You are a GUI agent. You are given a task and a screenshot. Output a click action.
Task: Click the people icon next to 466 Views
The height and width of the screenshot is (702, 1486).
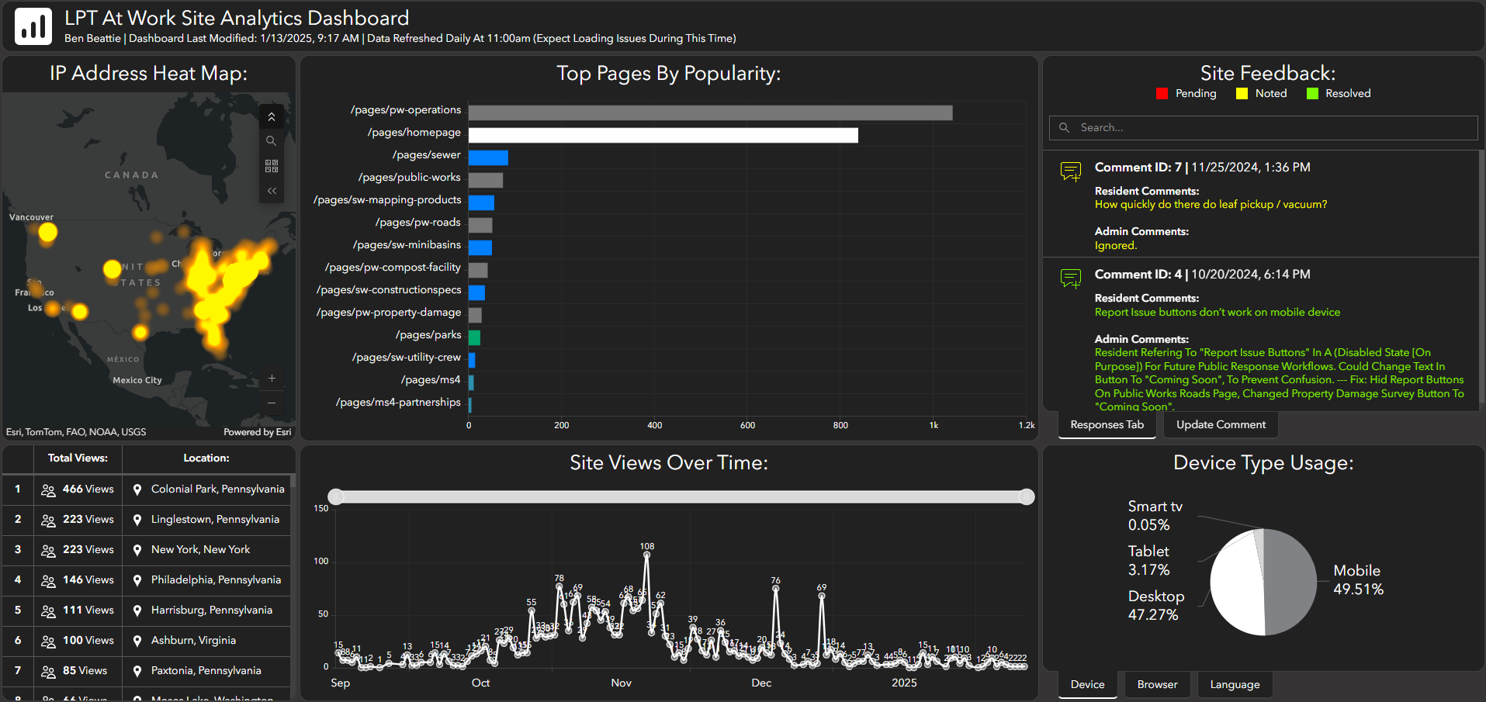tap(48, 489)
